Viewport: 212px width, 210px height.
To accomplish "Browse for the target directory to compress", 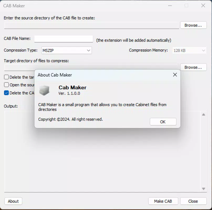I will 193,67.
